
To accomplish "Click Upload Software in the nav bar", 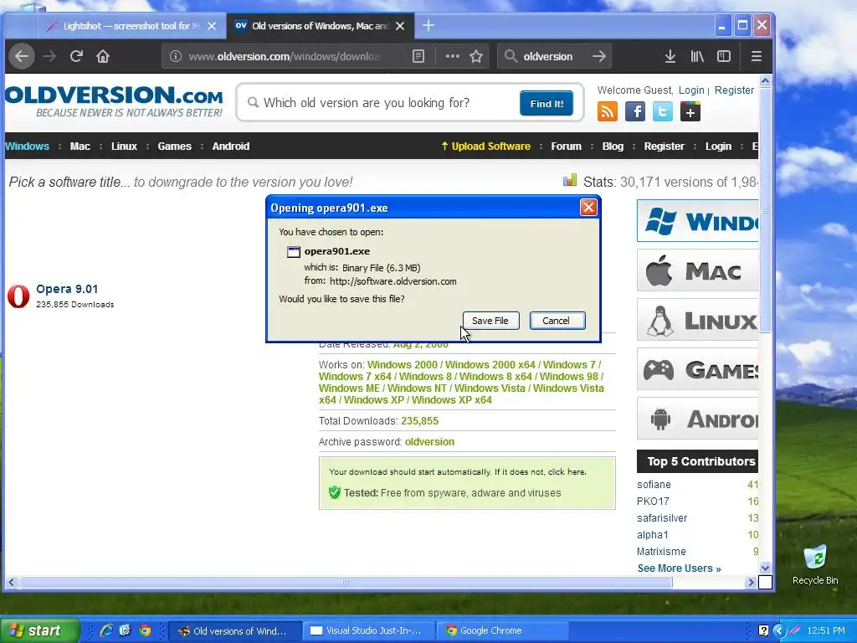I will 485,146.
